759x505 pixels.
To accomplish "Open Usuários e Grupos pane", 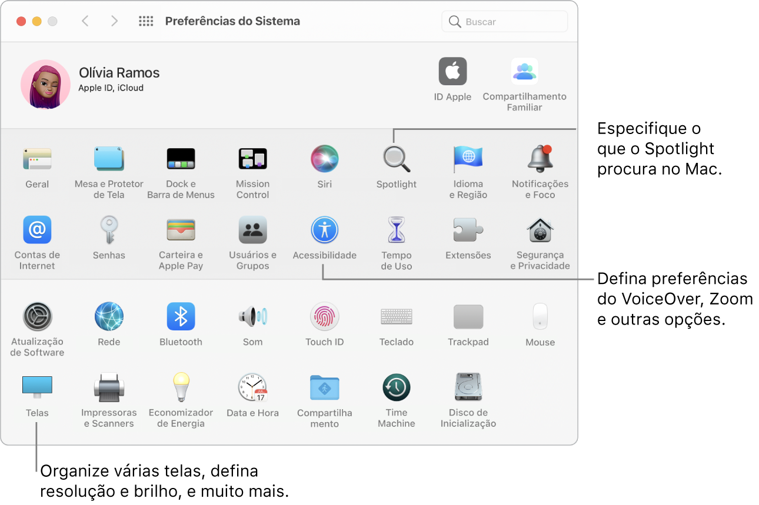I will (252, 230).
